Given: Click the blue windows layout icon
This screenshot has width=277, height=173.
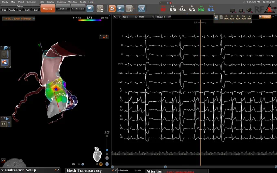Looking at the screenshot, I should tap(142, 9).
